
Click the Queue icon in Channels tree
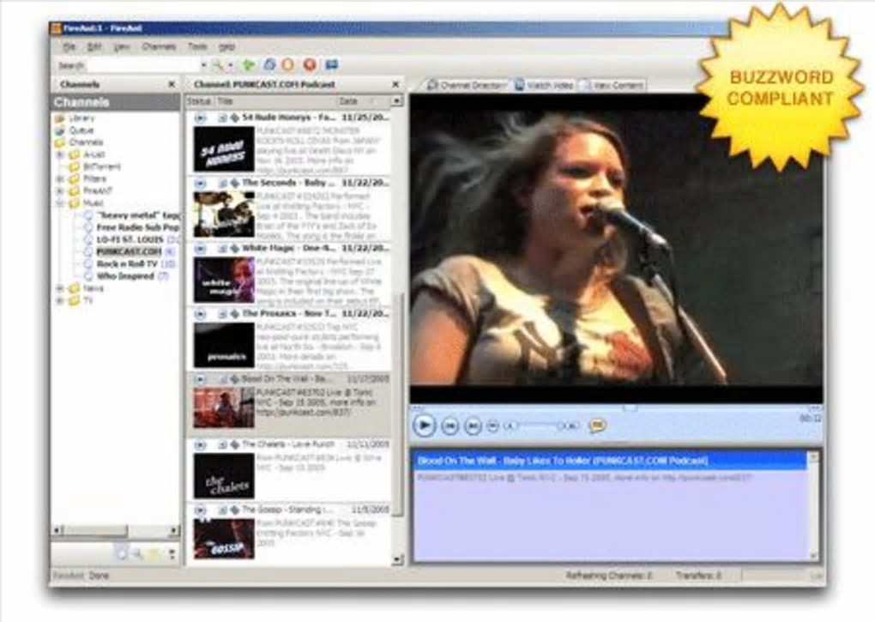(x=60, y=130)
